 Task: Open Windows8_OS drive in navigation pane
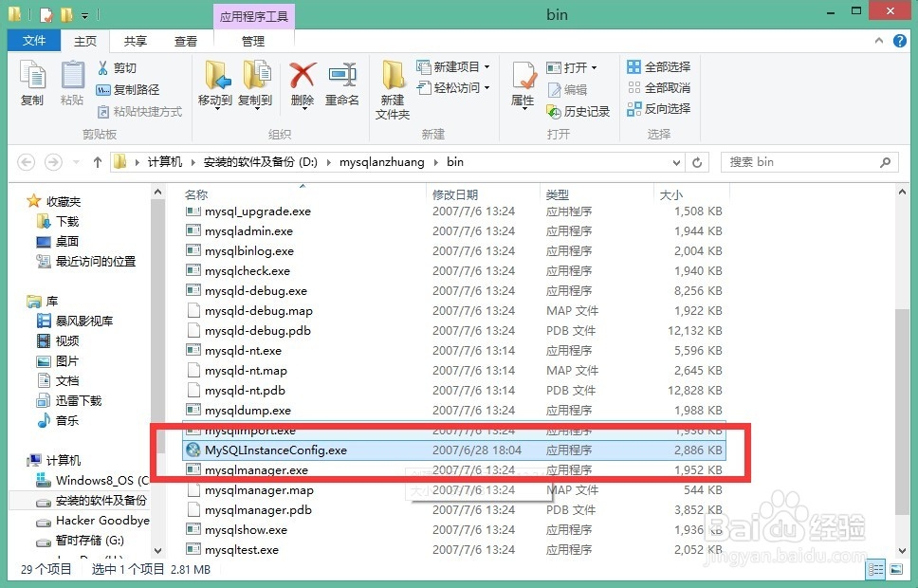(x=93, y=480)
